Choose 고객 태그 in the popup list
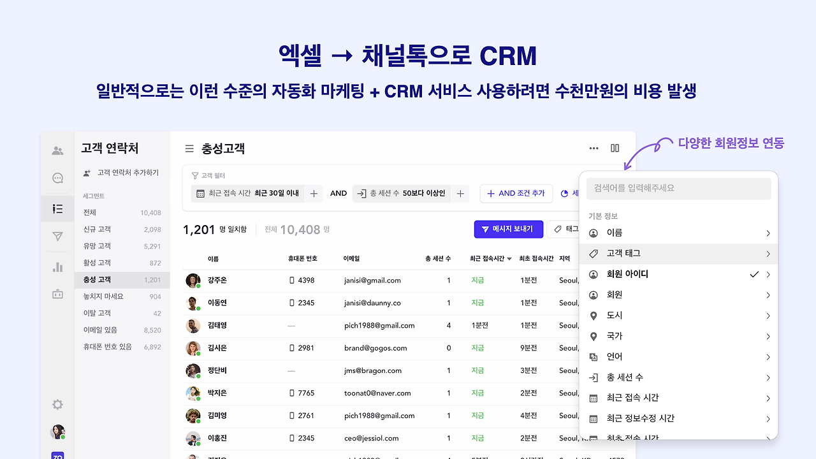This screenshot has height=459, width=816. (678, 254)
